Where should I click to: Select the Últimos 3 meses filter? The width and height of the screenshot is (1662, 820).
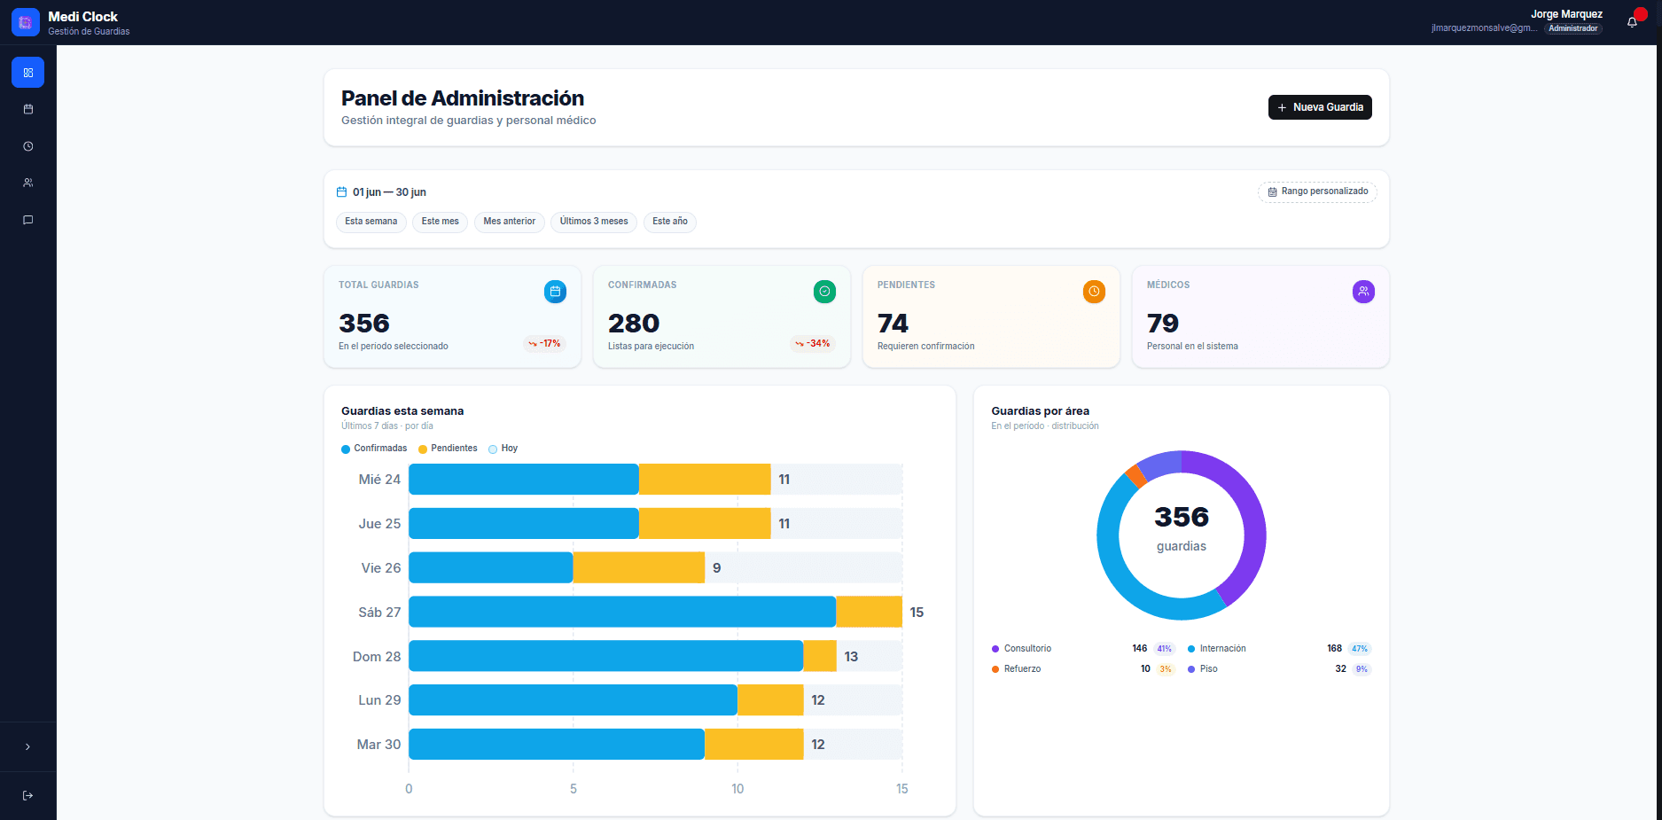click(x=593, y=222)
